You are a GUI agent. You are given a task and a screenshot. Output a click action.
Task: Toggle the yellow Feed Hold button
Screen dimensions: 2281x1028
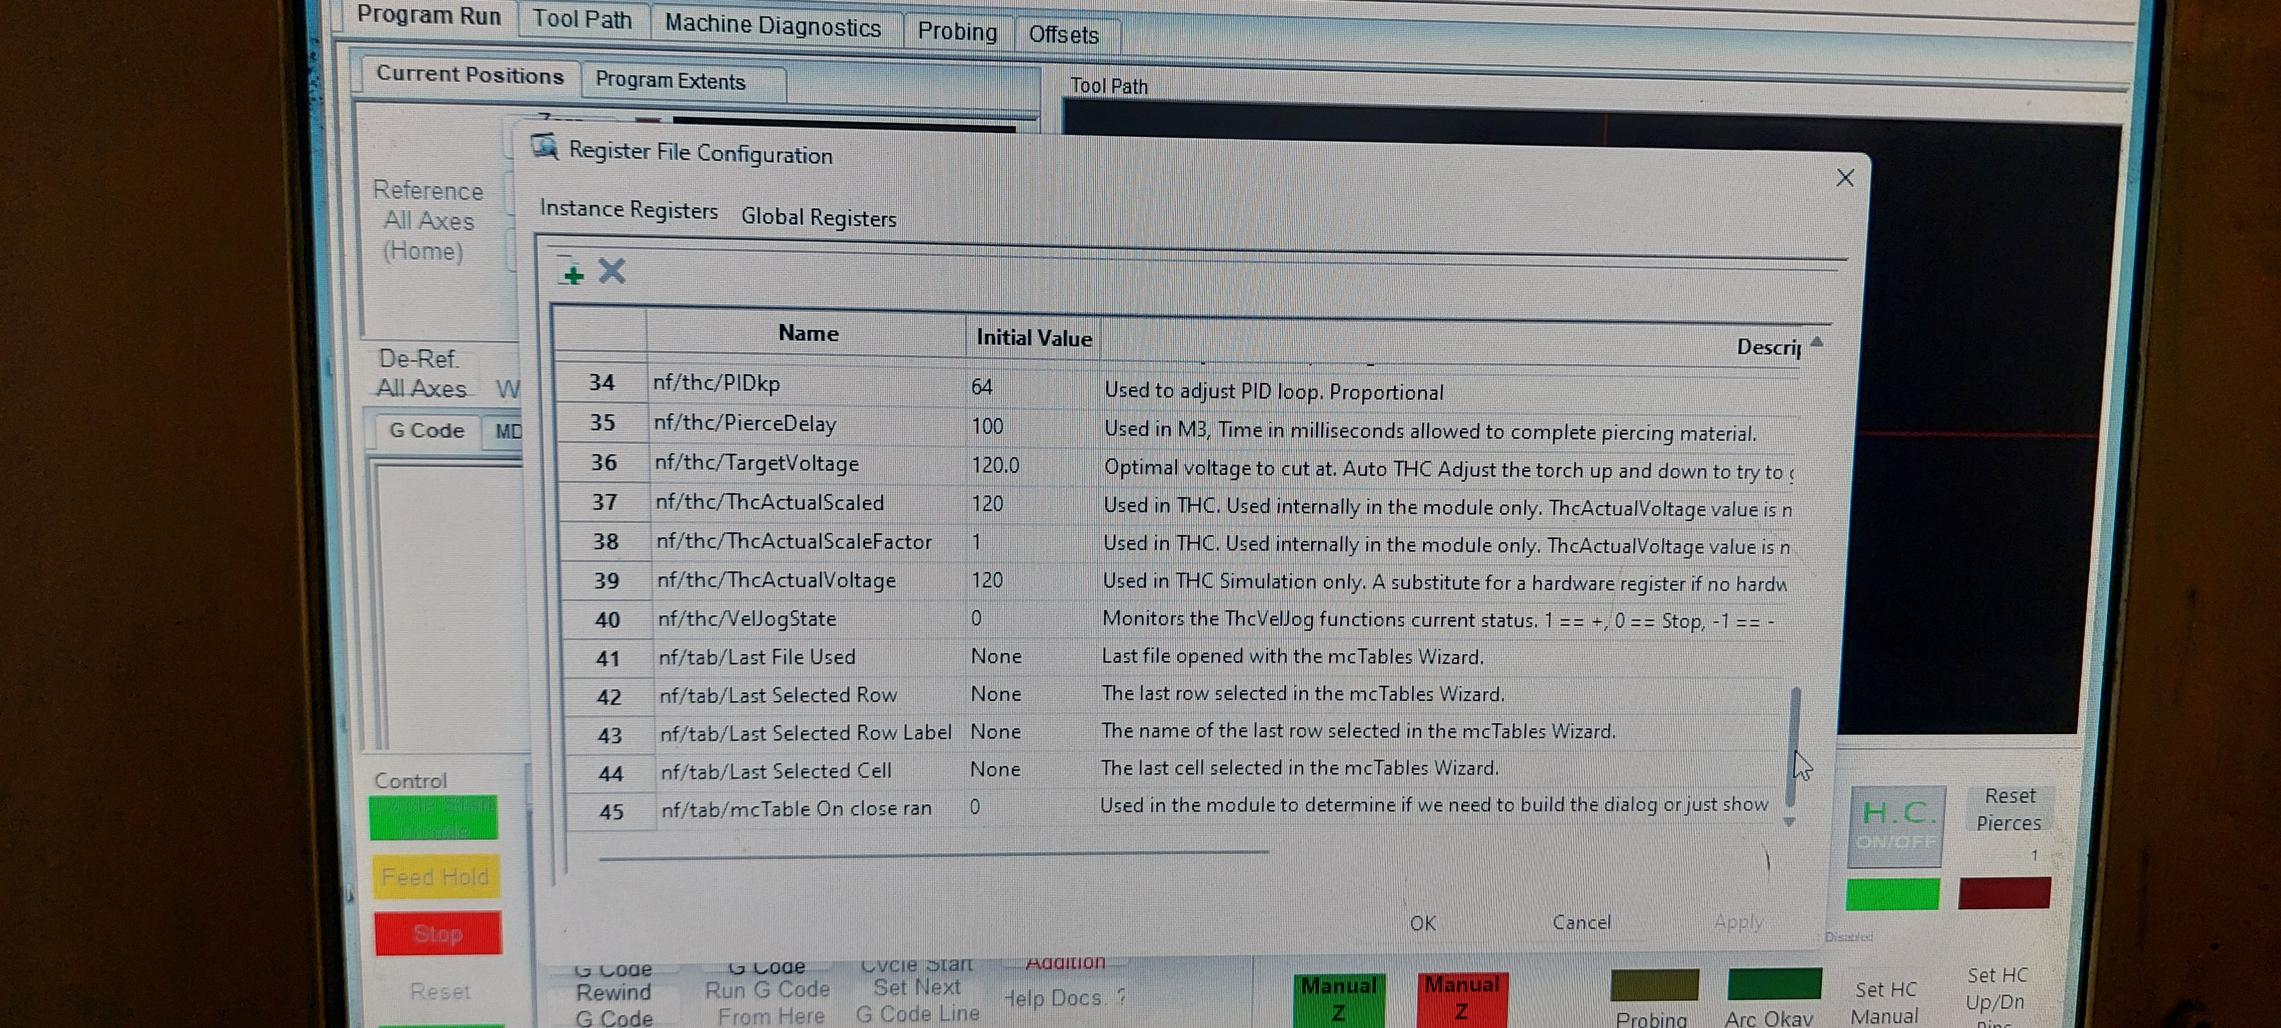(x=435, y=877)
